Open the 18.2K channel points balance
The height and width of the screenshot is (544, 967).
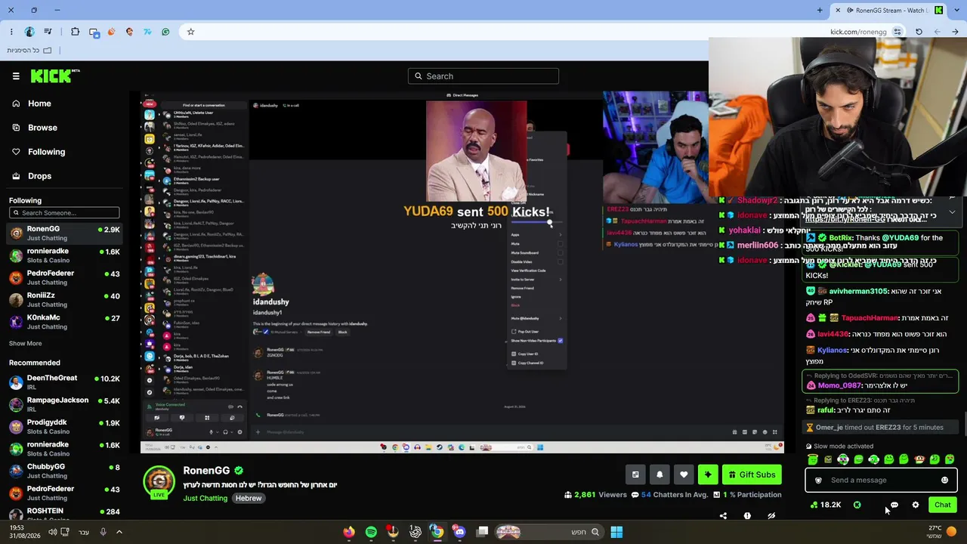click(x=825, y=505)
